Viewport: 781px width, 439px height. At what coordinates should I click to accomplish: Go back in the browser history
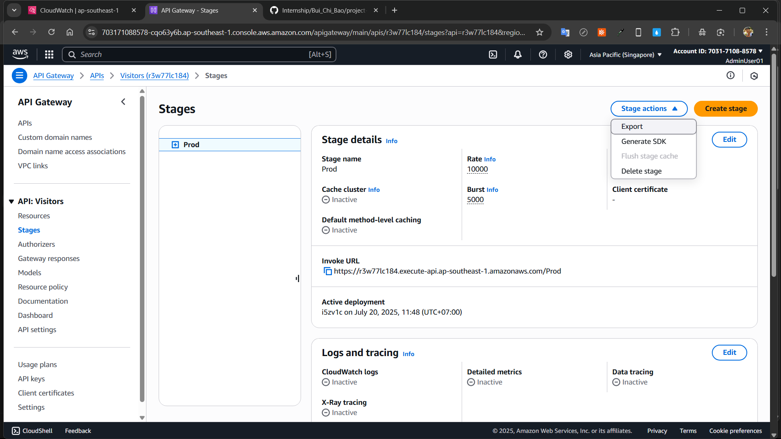point(15,32)
